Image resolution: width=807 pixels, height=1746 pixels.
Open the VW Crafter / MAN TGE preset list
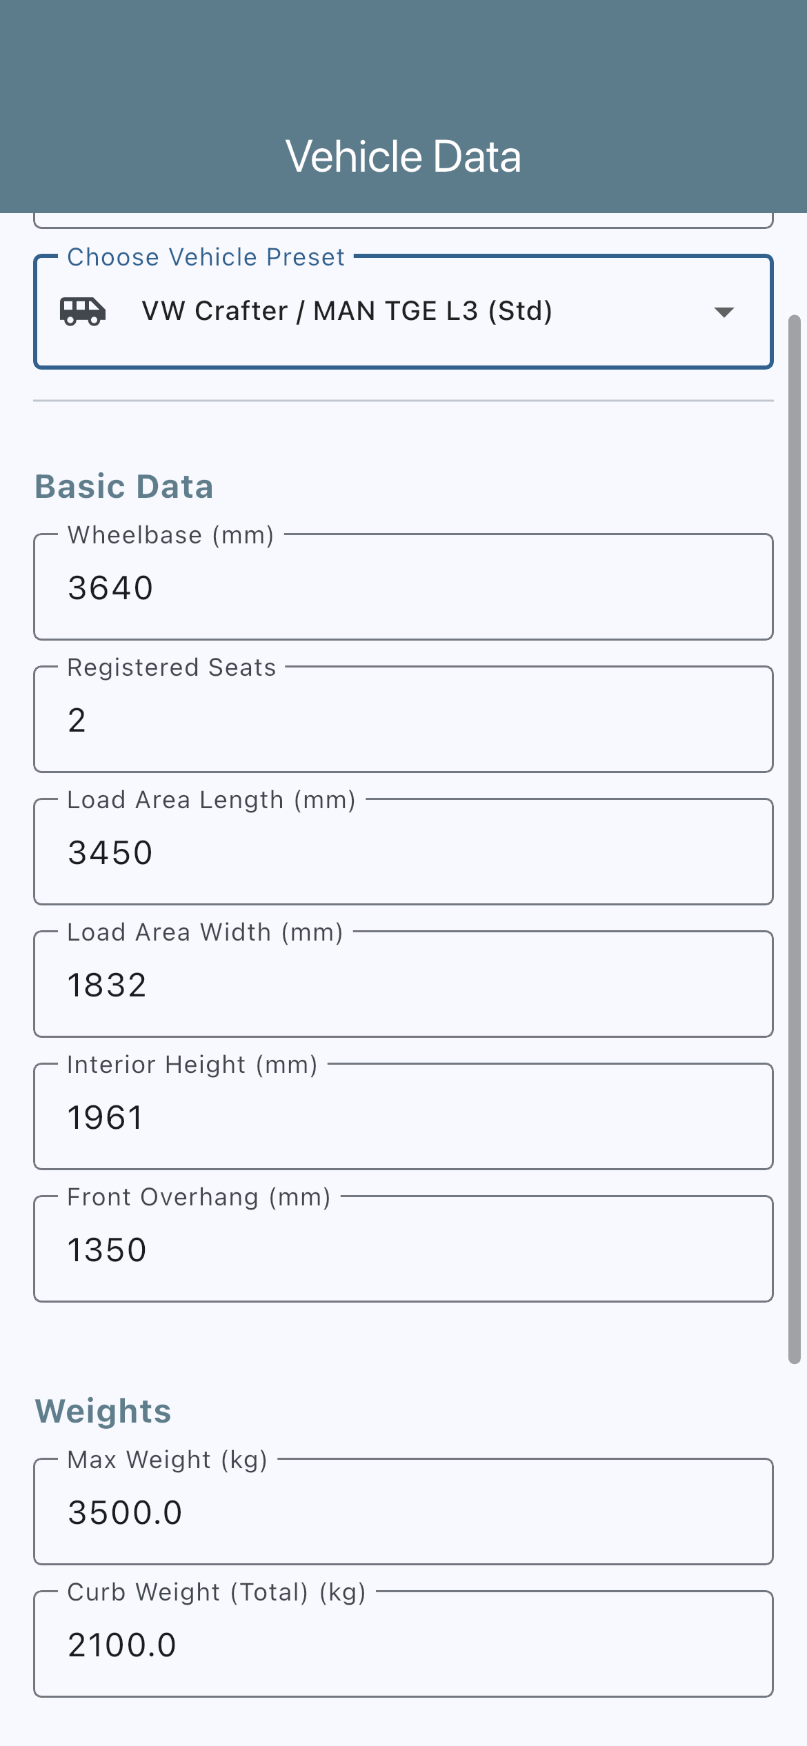[403, 312]
